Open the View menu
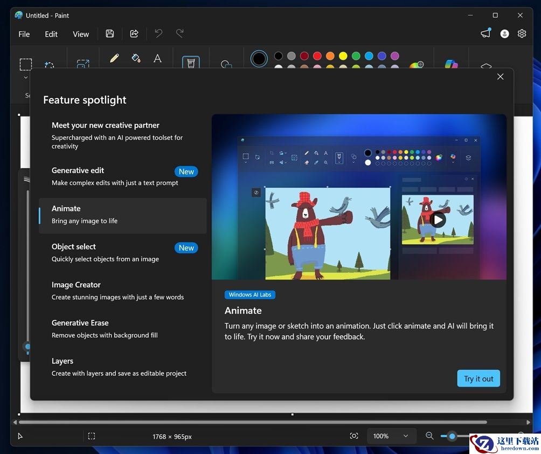The width and height of the screenshot is (541, 454). [81, 34]
